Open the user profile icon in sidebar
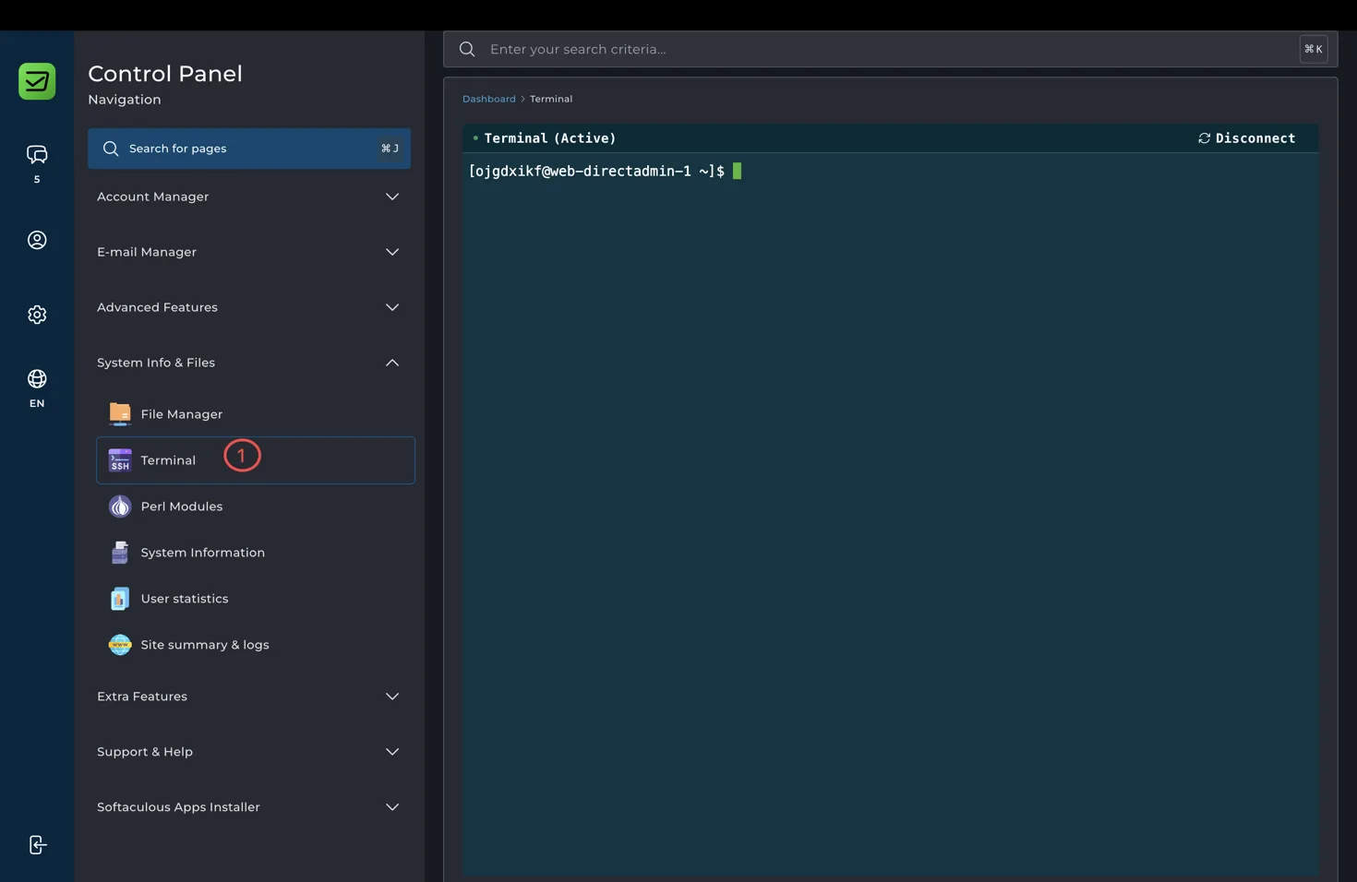Screen dimensions: 1357x882 [x=37, y=240]
